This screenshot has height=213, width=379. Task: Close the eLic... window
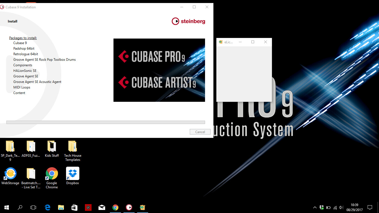coord(266,42)
